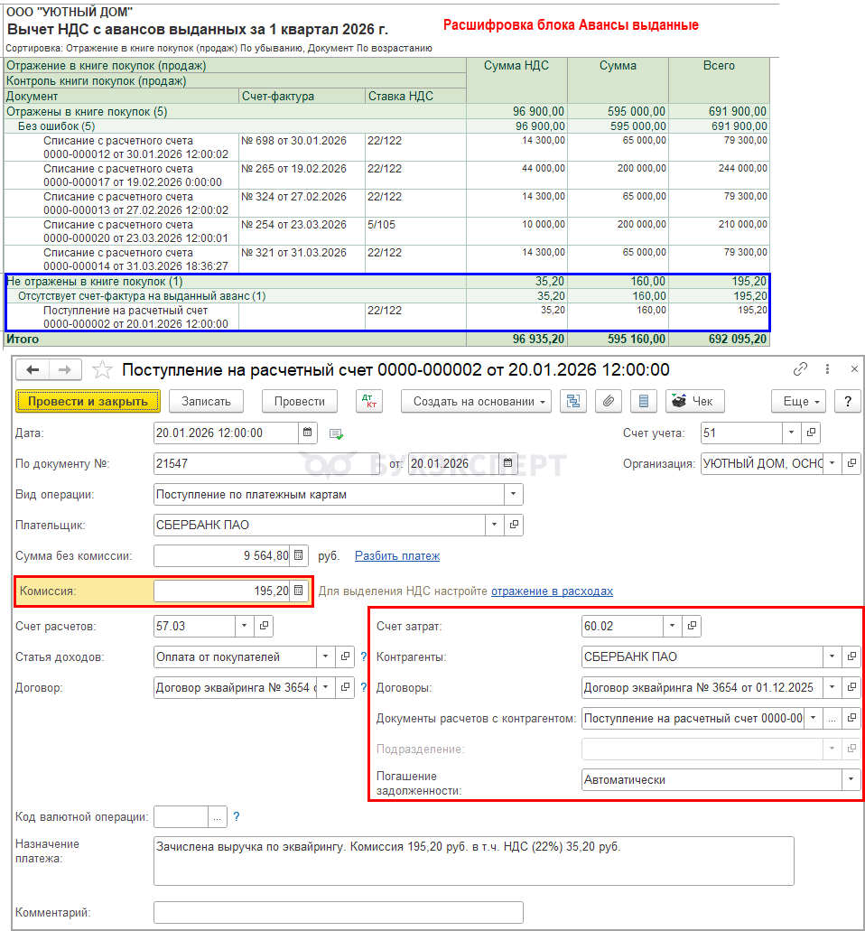The width and height of the screenshot is (865, 931).
Task: Click into the Комментарий input field
Action: [x=339, y=912]
